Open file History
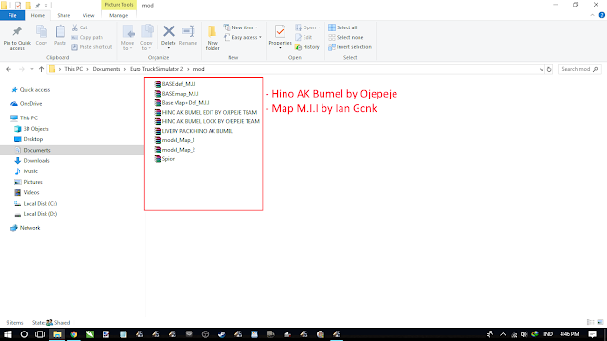Viewport: 607px width, 341px height. pos(307,47)
